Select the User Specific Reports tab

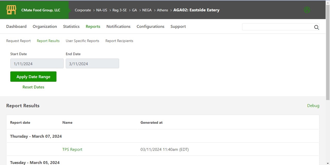click(x=82, y=41)
